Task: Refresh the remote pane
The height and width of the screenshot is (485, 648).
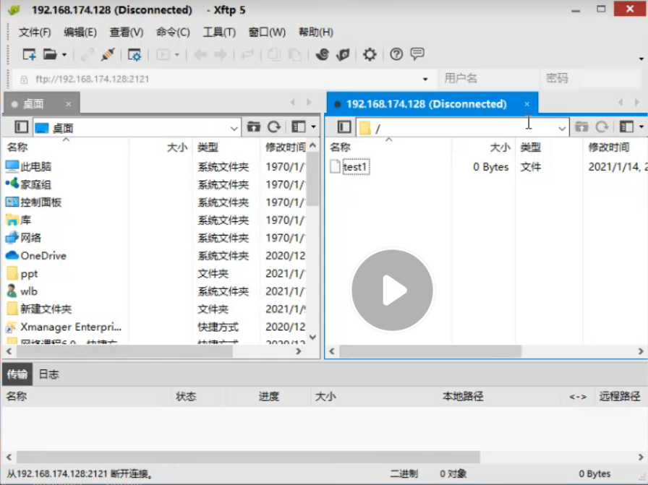Action: (602, 126)
